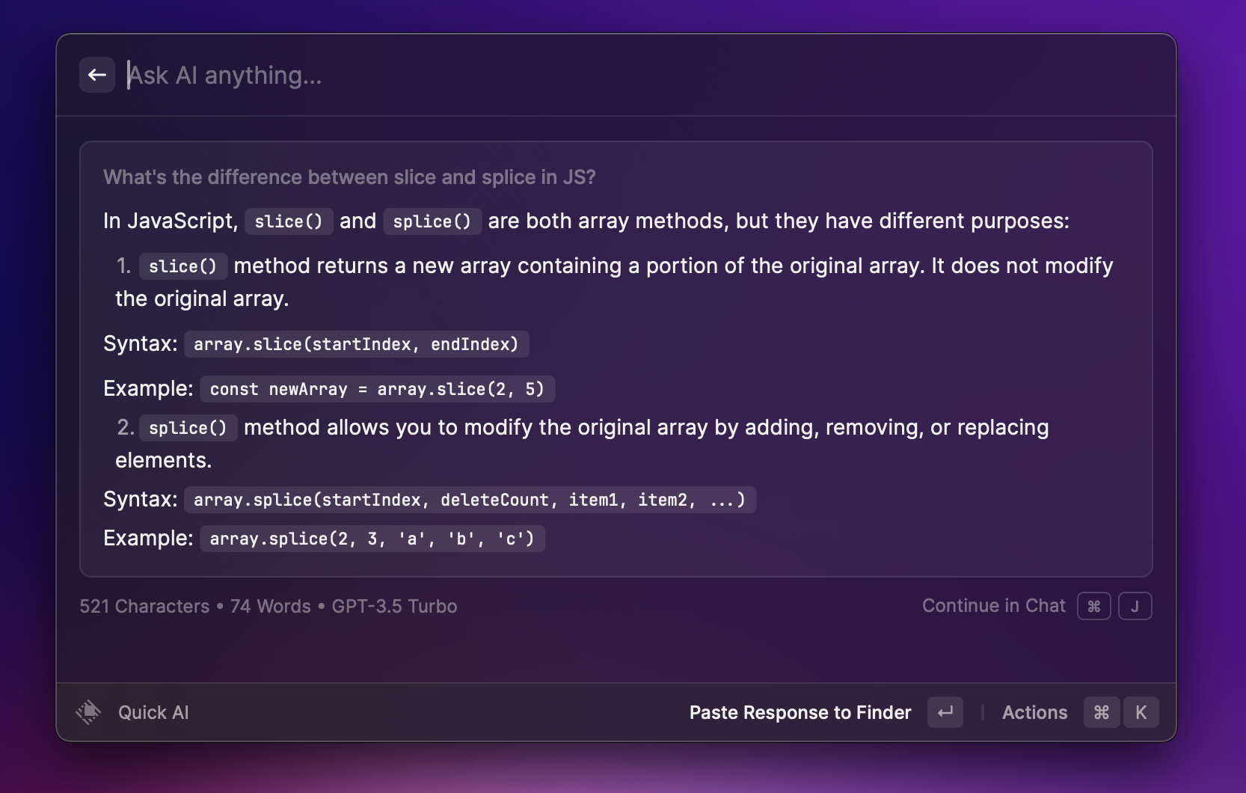Image resolution: width=1246 pixels, height=793 pixels.
Task: Open the Actions menu
Action: tap(1034, 712)
